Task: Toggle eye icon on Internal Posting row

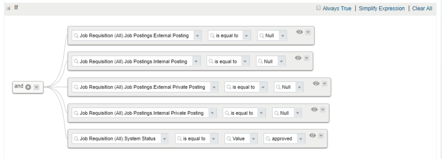Action: coord(298,58)
